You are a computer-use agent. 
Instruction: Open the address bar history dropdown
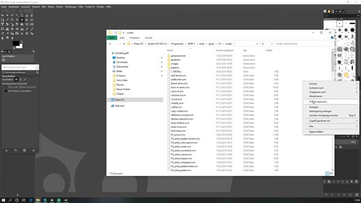[257, 44]
